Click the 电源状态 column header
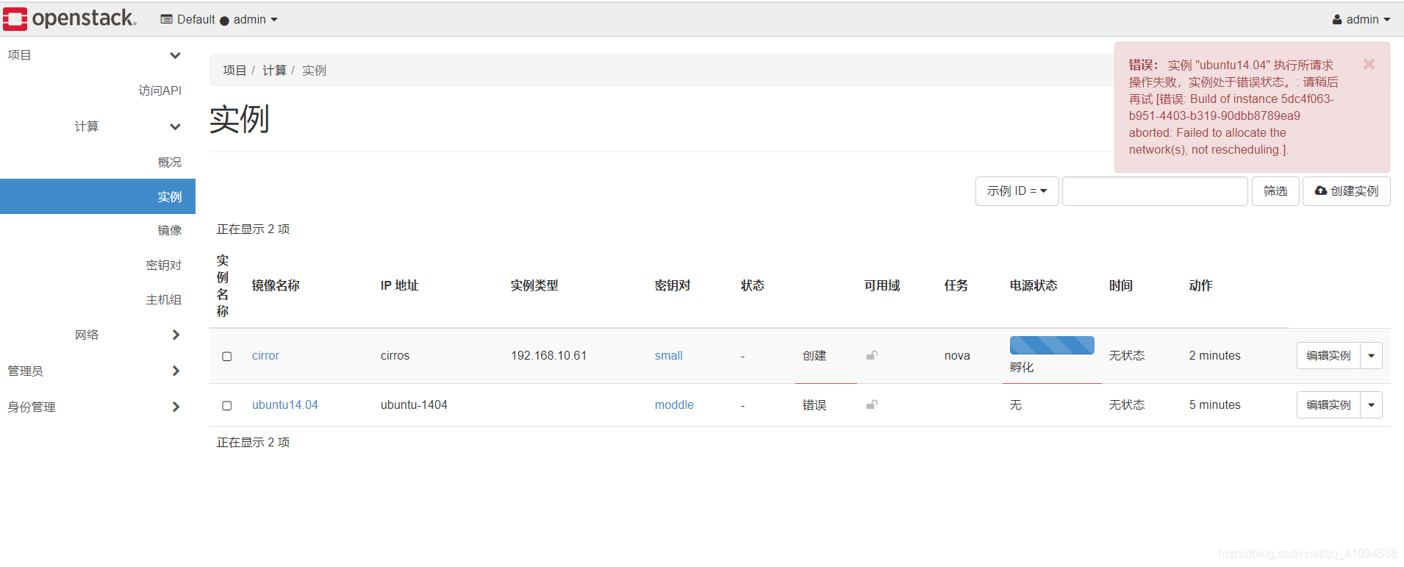 [x=1034, y=285]
